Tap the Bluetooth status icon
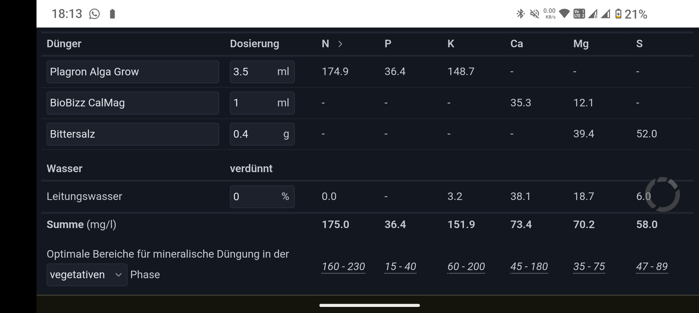This screenshot has width=699, height=313. (x=520, y=14)
